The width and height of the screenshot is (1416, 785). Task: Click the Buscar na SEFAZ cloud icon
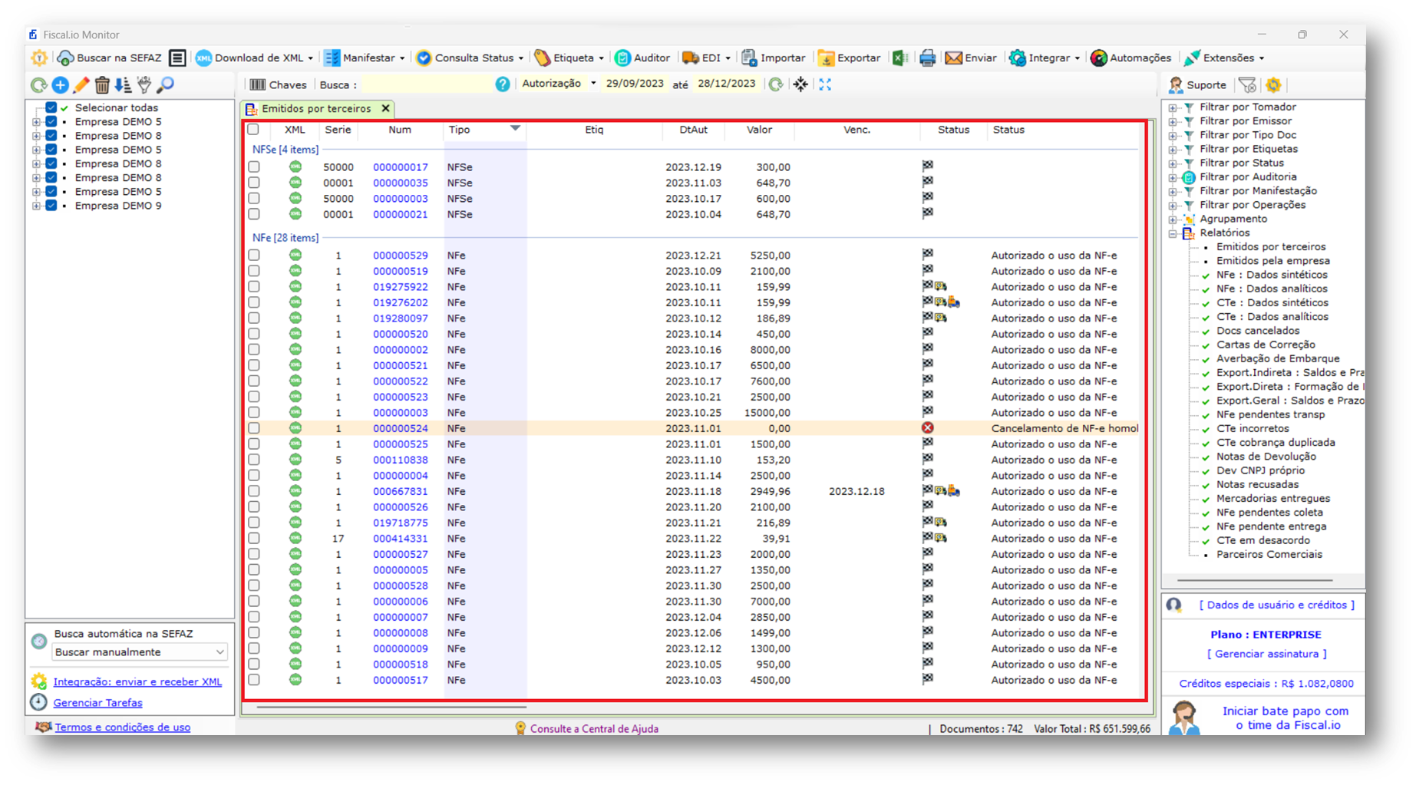click(x=65, y=58)
